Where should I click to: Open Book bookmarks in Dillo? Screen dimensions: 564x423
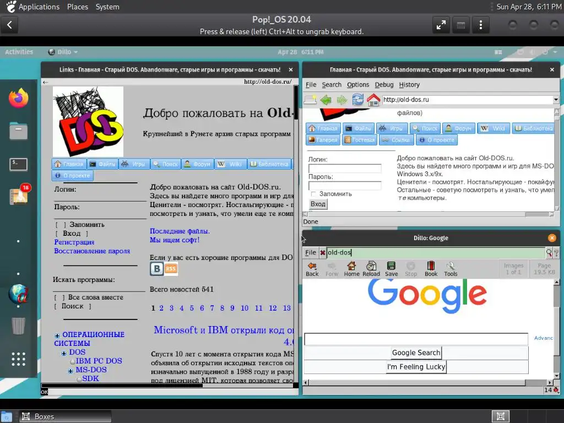pyautogui.click(x=431, y=269)
